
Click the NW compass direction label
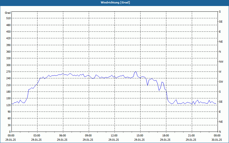pos(221,62)
